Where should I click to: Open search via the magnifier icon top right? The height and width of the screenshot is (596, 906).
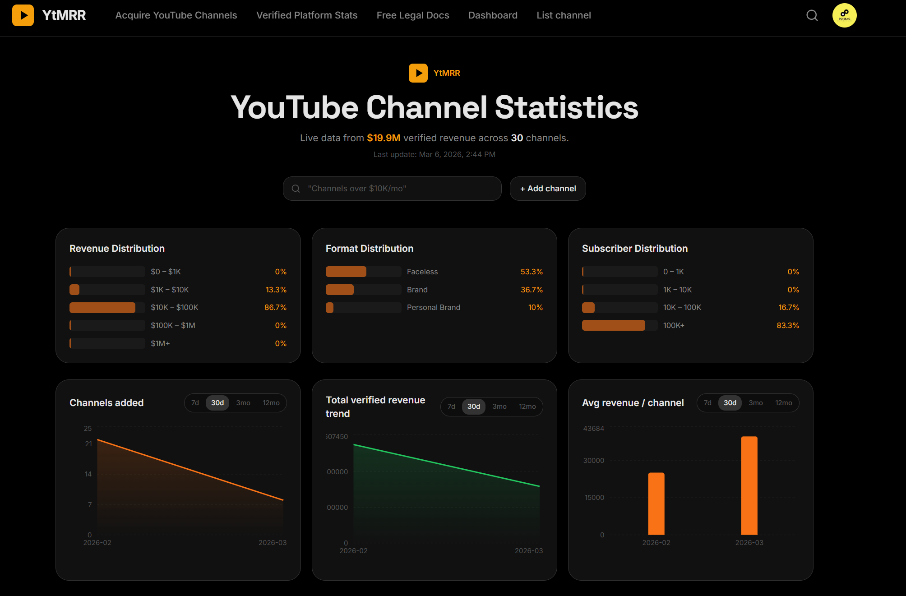[x=811, y=15]
